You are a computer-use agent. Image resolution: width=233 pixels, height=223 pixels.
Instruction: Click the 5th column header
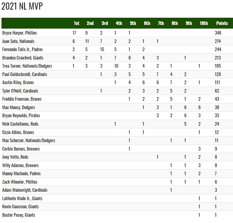[133, 23]
